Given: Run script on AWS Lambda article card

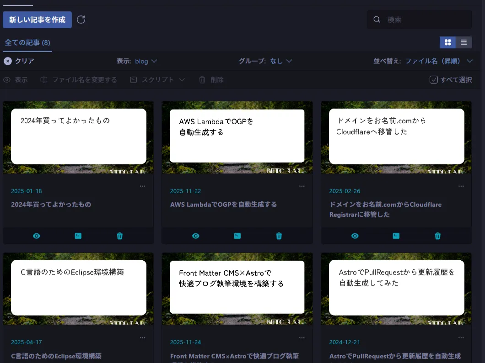Looking at the screenshot, I should pyautogui.click(x=237, y=236).
